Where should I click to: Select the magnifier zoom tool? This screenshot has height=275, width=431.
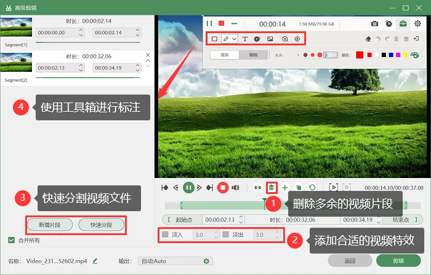285,39
